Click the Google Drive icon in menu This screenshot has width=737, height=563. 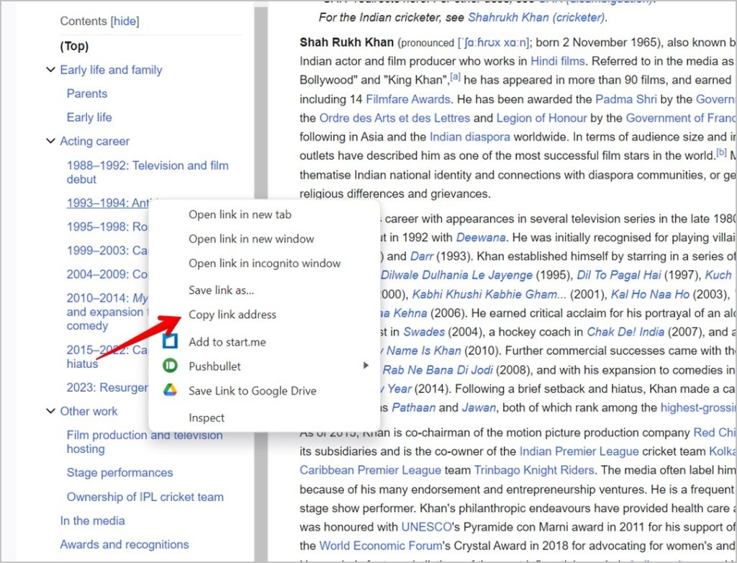click(x=169, y=390)
